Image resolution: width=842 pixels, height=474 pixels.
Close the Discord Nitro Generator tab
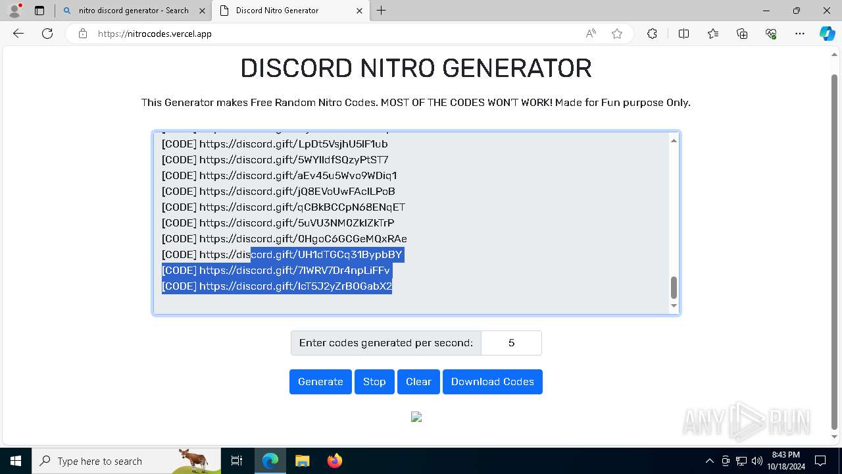tap(359, 11)
